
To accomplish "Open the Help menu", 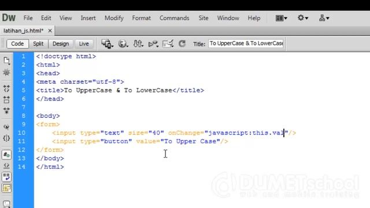I will [x=254, y=18].
